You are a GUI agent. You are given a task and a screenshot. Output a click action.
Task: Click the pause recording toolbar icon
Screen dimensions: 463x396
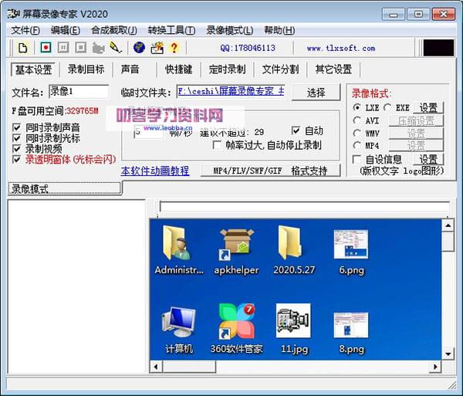tap(63, 48)
